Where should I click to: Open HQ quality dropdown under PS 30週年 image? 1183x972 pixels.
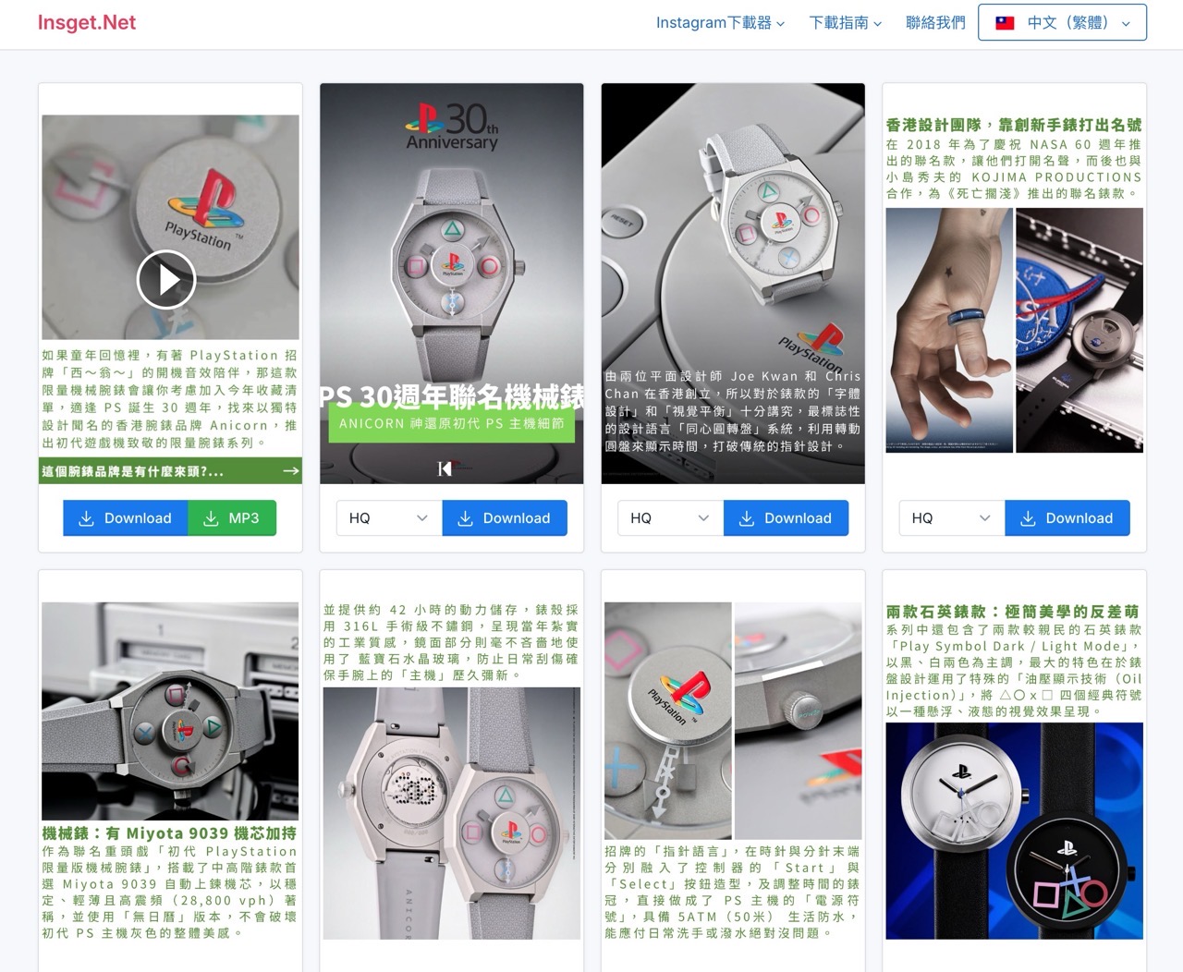pyautogui.click(x=389, y=518)
